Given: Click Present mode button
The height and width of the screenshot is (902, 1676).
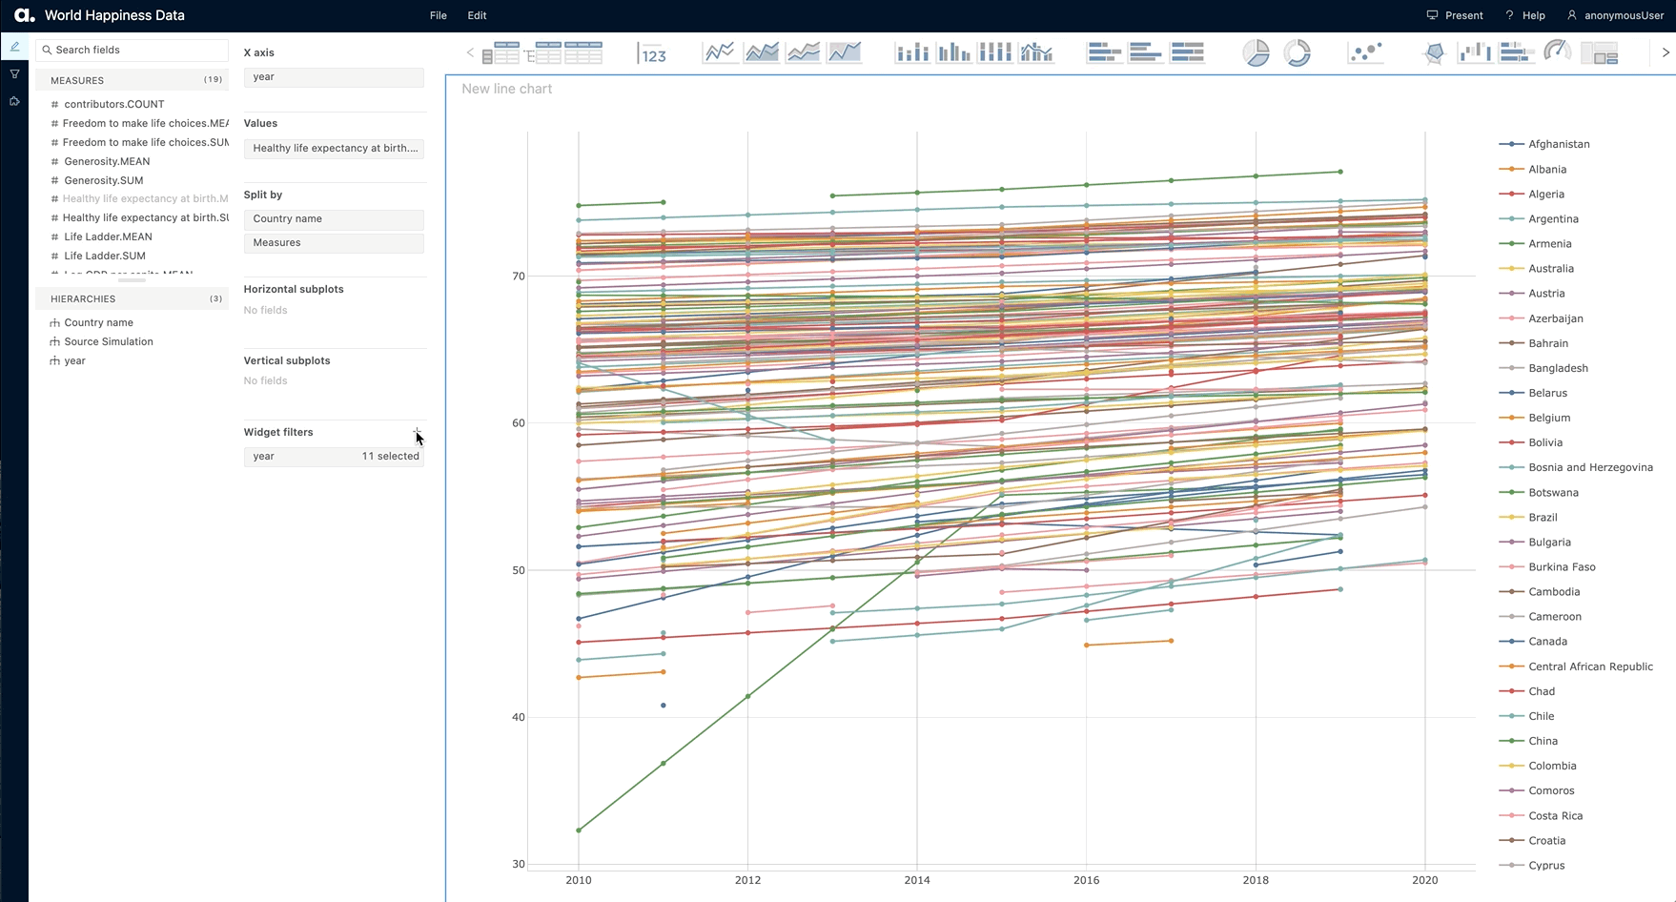Looking at the screenshot, I should click(x=1455, y=15).
